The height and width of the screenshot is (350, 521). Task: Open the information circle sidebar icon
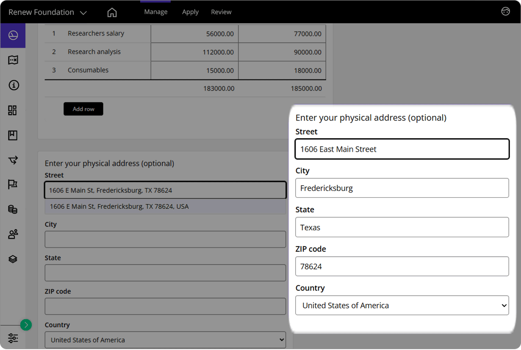(13, 85)
